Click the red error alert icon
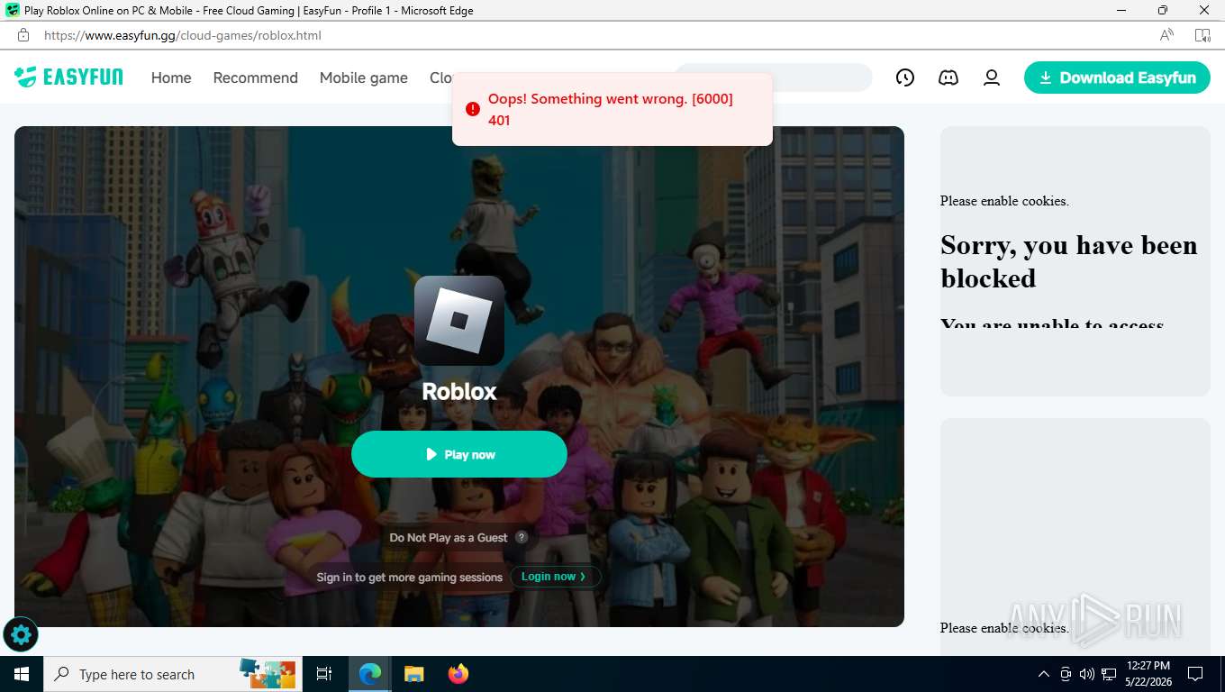Screen dimensions: 1225x692 (473, 109)
